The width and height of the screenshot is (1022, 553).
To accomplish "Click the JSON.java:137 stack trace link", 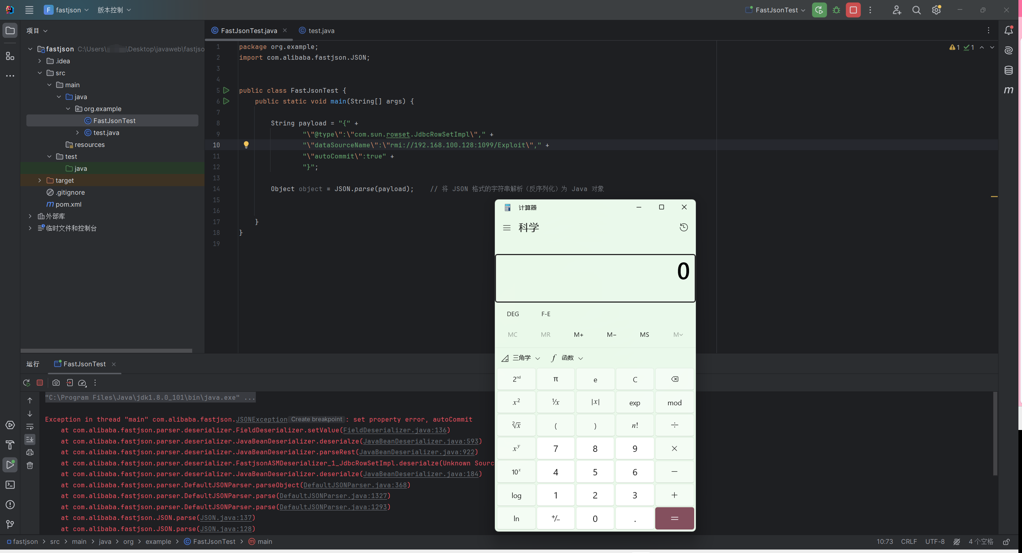I will click(226, 518).
